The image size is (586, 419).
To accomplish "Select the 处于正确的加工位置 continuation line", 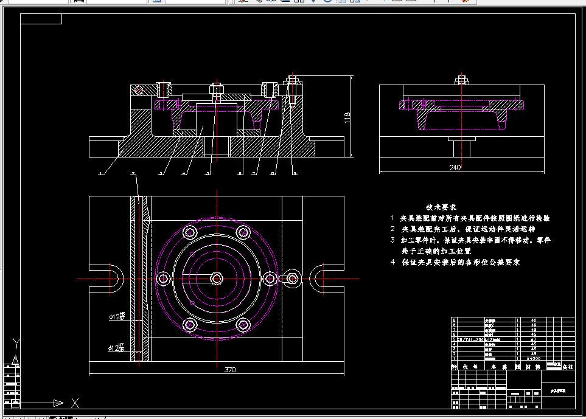I will pyautogui.click(x=436, y=251).
